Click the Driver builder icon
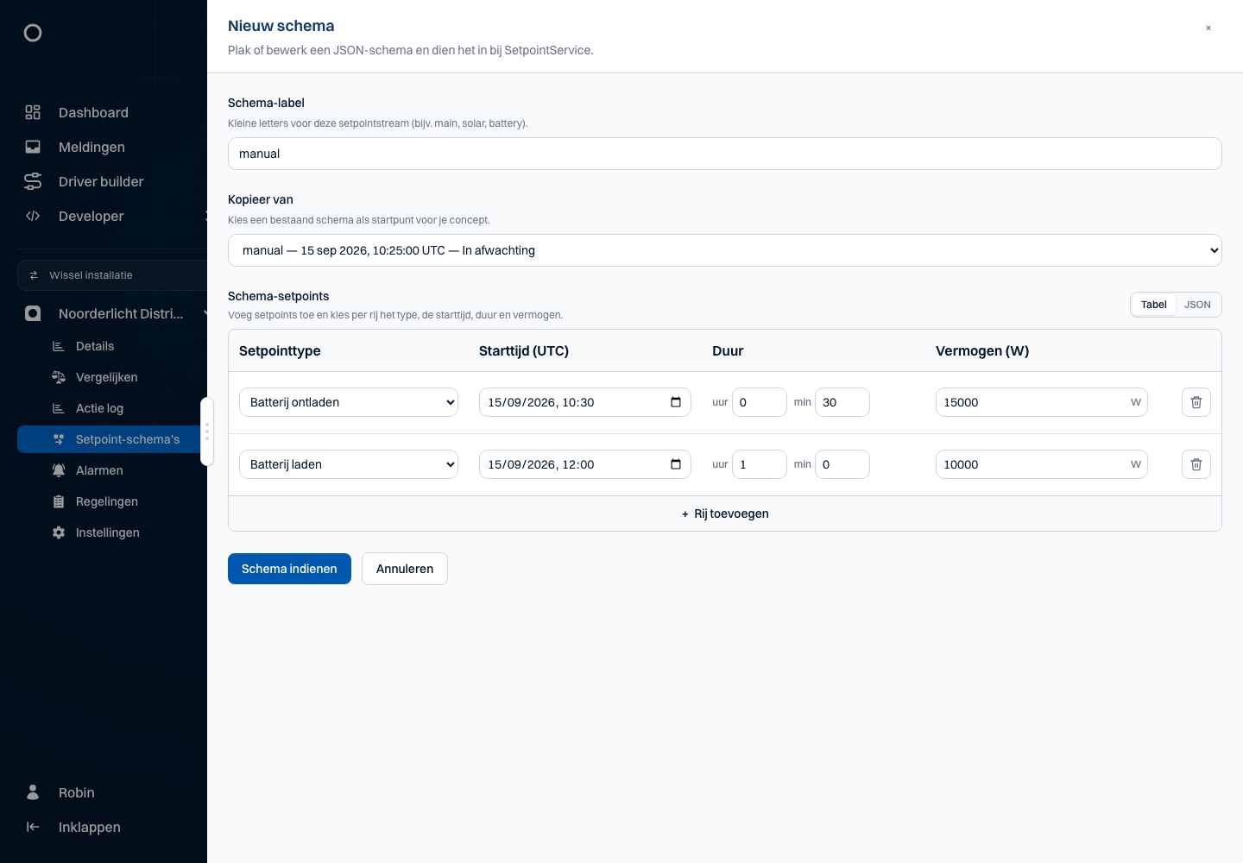This screenshot has height=863, width=1243. click(33, 181)
